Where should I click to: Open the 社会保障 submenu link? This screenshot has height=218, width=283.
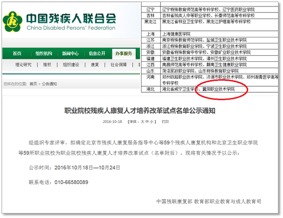tap(119, 65)
